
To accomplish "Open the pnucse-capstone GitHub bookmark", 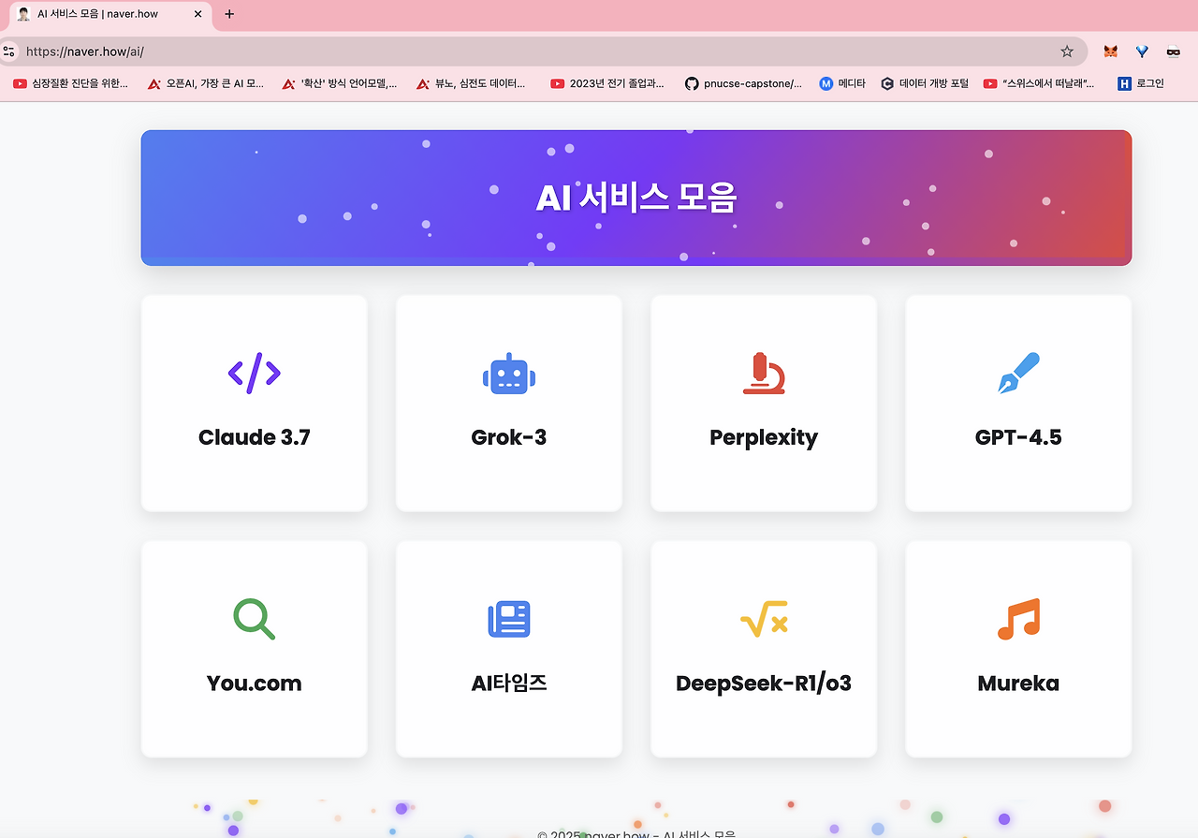I will [743, 83].
